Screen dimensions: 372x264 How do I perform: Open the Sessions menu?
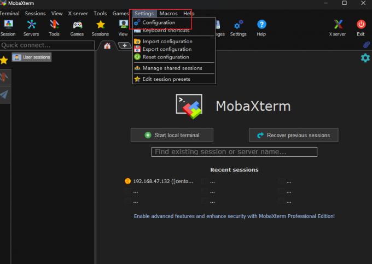36,14
